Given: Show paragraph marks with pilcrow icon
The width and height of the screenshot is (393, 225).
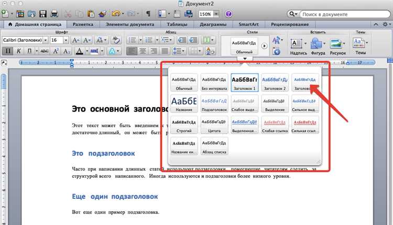Looking at the screenshot, I should click(x=148, y=14).
